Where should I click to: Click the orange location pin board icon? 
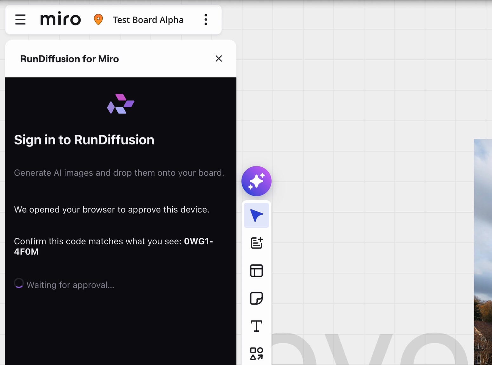click(x=98, y=20)
